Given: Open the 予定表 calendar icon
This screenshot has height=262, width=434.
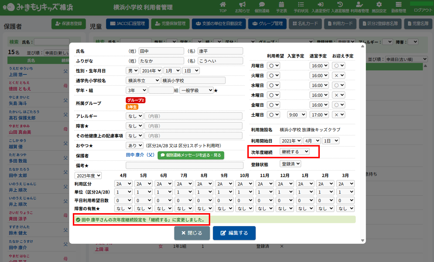Looking at the screenshot, I should coord(281,5).
